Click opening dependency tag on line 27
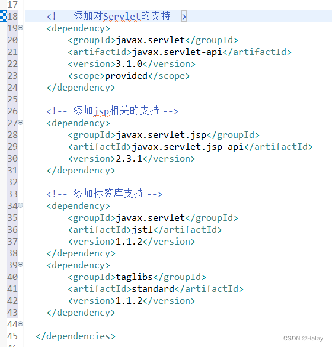This screenshot has height=347, width=332. click(x=78, y=123)
